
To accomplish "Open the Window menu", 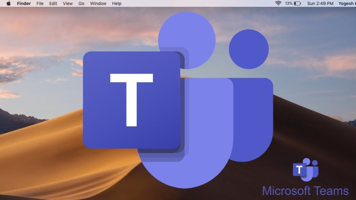I will point(98,4).
